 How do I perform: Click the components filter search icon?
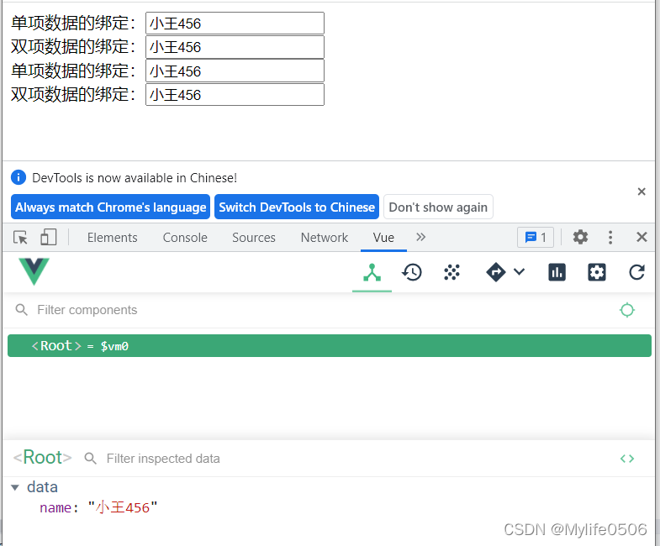coord(21,310)
